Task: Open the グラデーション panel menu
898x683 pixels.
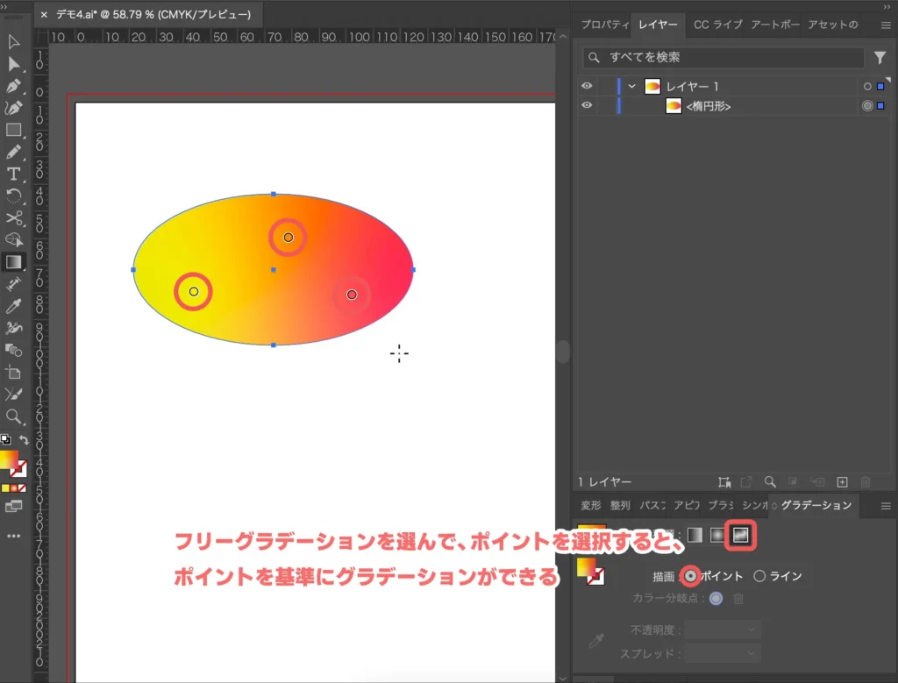Action: (886, 505)
